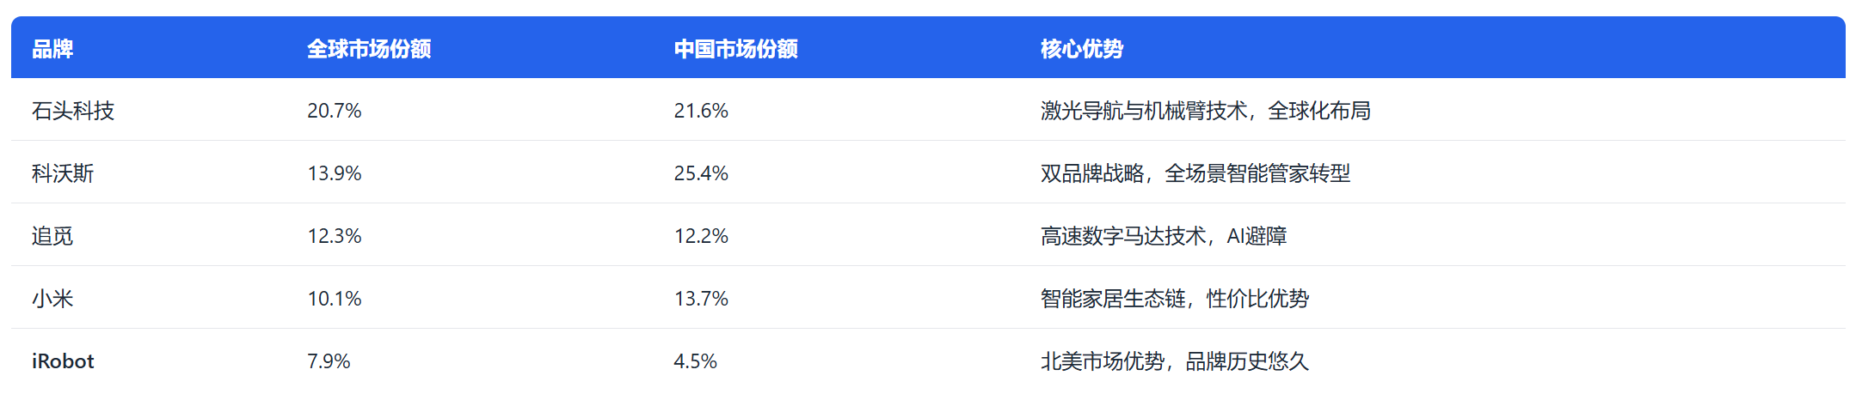Click the 全球市场份额 column header
The width and height of the screenshot is (1856, 418).
pos(369,49)
